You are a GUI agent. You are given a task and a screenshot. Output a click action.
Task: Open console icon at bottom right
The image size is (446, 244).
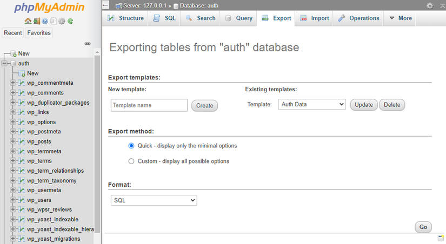[x=441, y=238]
